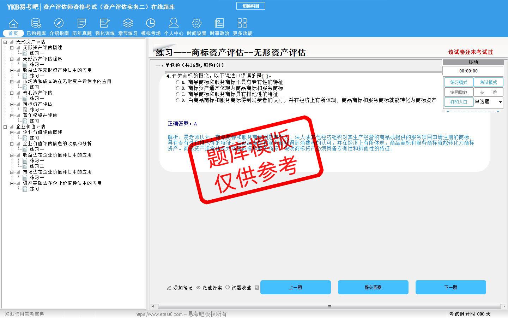Open 时间设置 gear icon
Image resolution: width=508 pixels, height=318 pixels.
point(196,23)
